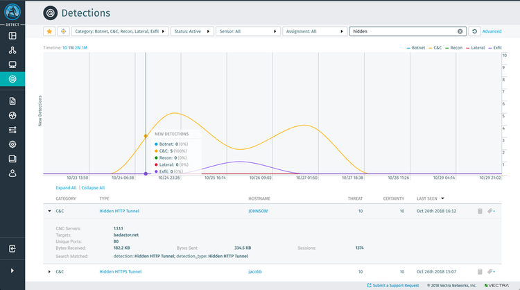Clear the search field with X icon
The height and width of the screenshot is (290, 520).
460,31
